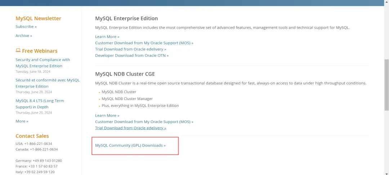Click Learn More » under MySQL NDB Cluster CGE

click(x=107, y=115)
